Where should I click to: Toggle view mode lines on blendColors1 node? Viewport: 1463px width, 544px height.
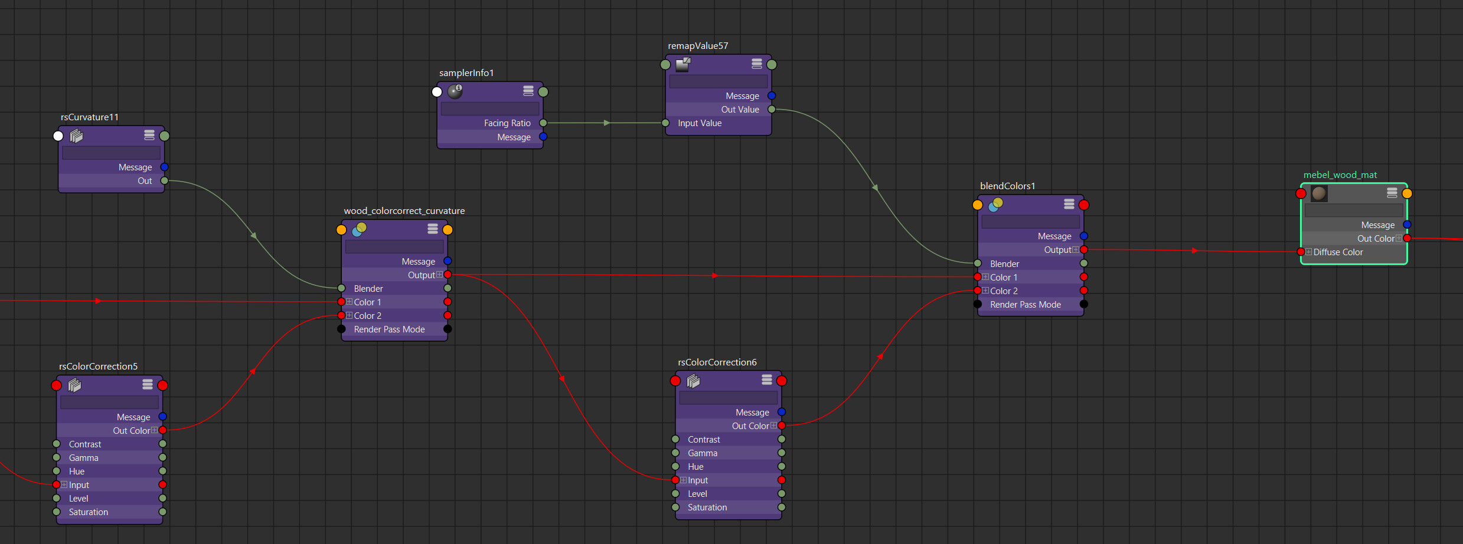coord(1069,204)
